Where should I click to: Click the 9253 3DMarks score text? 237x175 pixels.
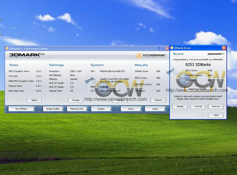point(198,65)
